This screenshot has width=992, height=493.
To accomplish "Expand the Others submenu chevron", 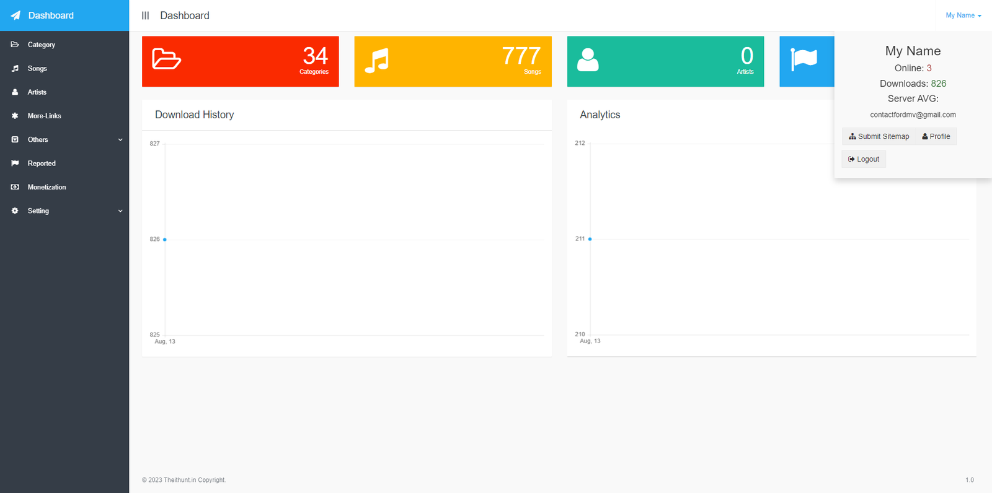I will click(120, 140).
